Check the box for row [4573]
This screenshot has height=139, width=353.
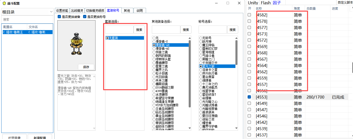click(x=249, y=34)
